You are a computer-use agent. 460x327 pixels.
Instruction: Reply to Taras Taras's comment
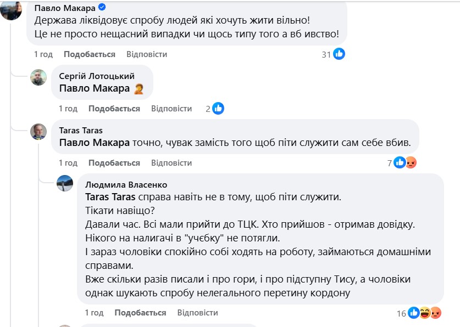point(171,163)
